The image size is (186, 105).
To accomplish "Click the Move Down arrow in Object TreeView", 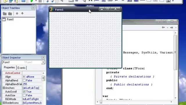I will point(22,13).
